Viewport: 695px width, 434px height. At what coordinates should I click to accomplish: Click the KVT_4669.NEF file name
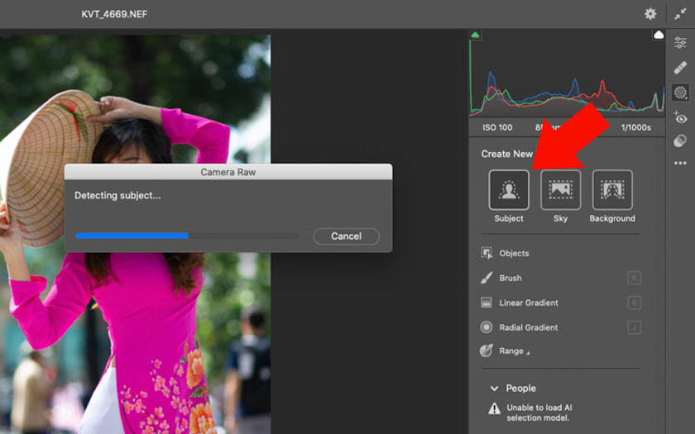pos(114,14)
